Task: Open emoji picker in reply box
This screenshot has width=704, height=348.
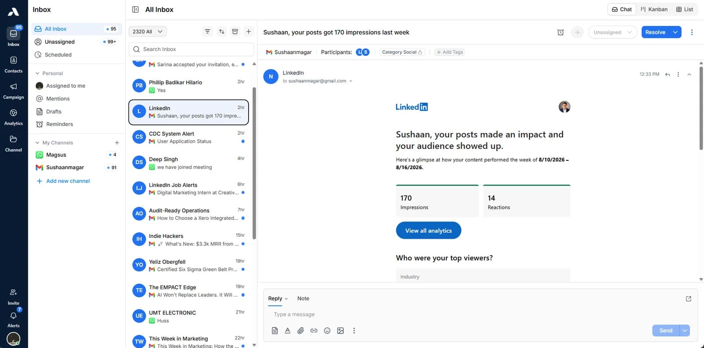Action: point(327,330)
